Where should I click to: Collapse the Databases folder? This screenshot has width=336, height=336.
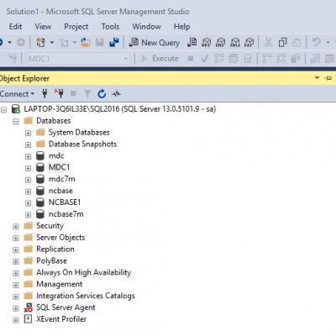coord(16,121)
